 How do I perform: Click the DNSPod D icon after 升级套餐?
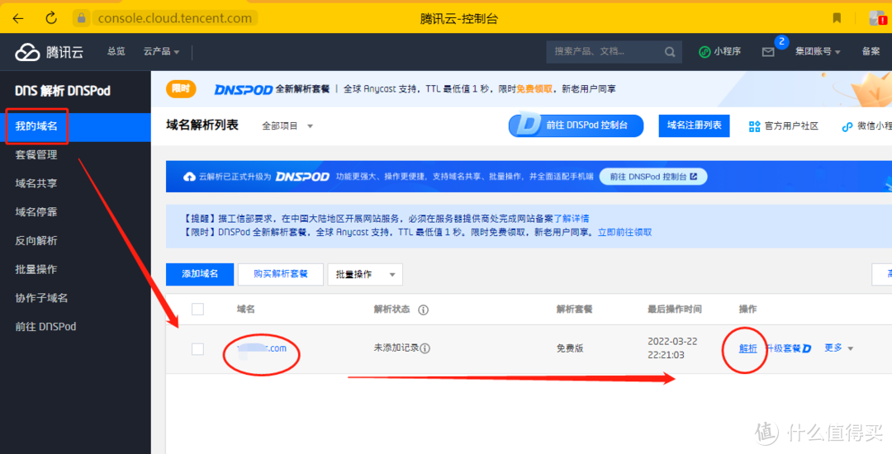tap(807, 348)
